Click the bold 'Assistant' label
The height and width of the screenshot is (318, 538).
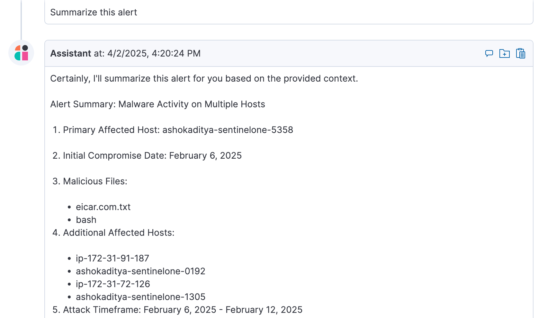[x=71, y=53]
